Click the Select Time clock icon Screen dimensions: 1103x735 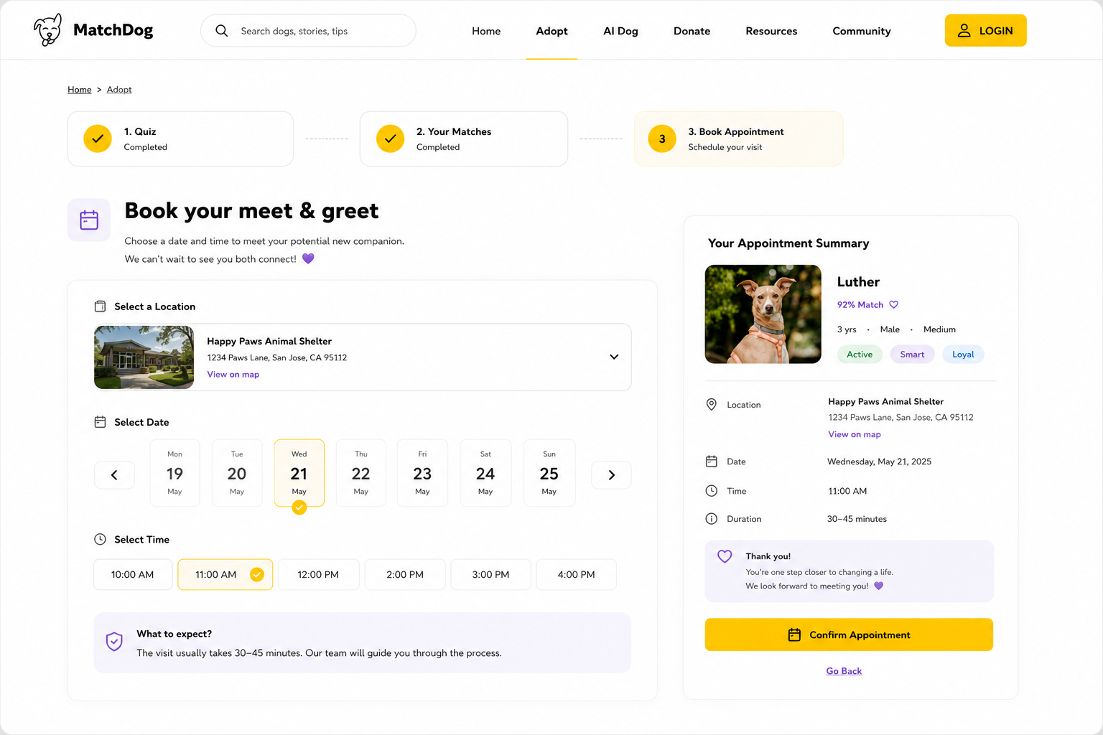tap(100, 539)
